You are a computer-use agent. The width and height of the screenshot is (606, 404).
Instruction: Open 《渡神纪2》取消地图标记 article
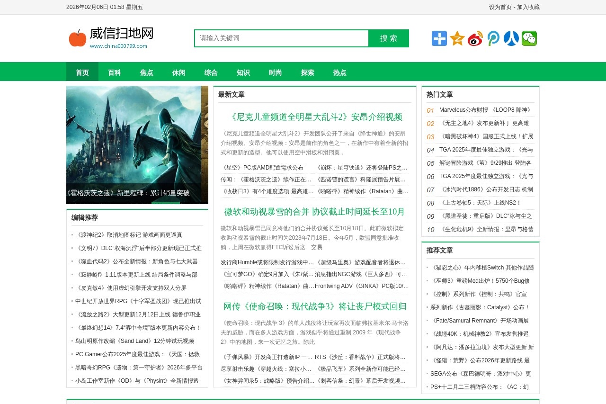(129, 235)
